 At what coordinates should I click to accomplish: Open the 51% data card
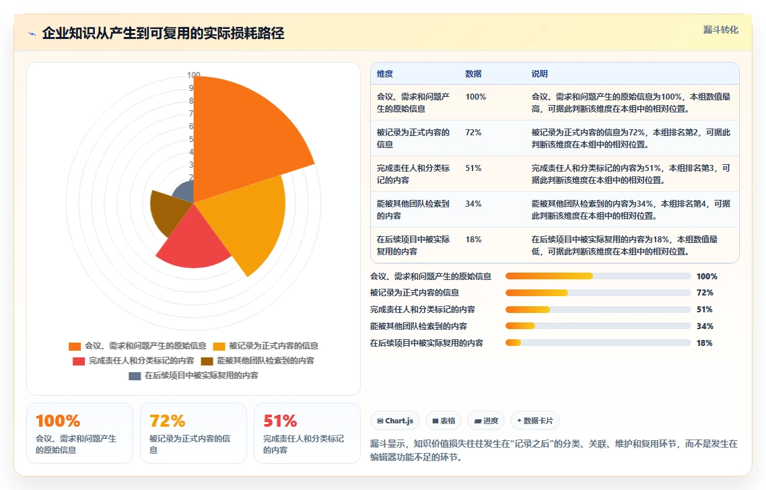[x=308, y=433]
